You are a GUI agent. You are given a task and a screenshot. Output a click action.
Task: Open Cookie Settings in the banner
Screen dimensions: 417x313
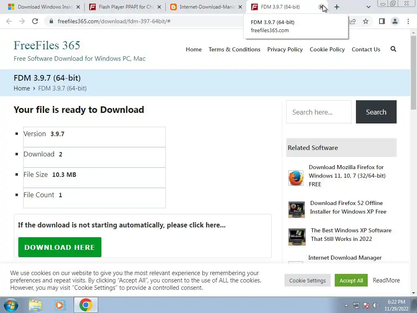point(307,280)
